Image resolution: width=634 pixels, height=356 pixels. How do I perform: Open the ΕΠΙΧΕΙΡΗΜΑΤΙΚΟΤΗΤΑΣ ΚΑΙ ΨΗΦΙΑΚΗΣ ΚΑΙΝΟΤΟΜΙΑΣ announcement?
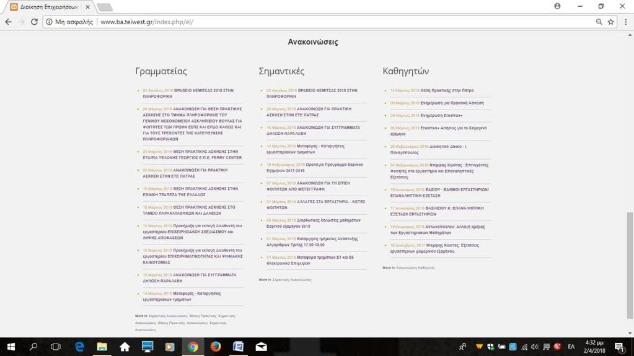tap(193, 256)
